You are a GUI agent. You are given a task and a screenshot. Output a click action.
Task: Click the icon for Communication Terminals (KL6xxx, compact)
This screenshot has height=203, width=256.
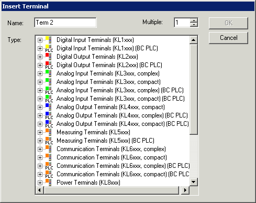pyautogui.click(x=49, y=157)
